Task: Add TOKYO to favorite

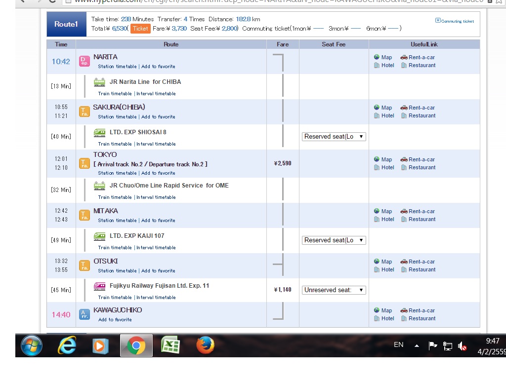Action: (159, 173)
